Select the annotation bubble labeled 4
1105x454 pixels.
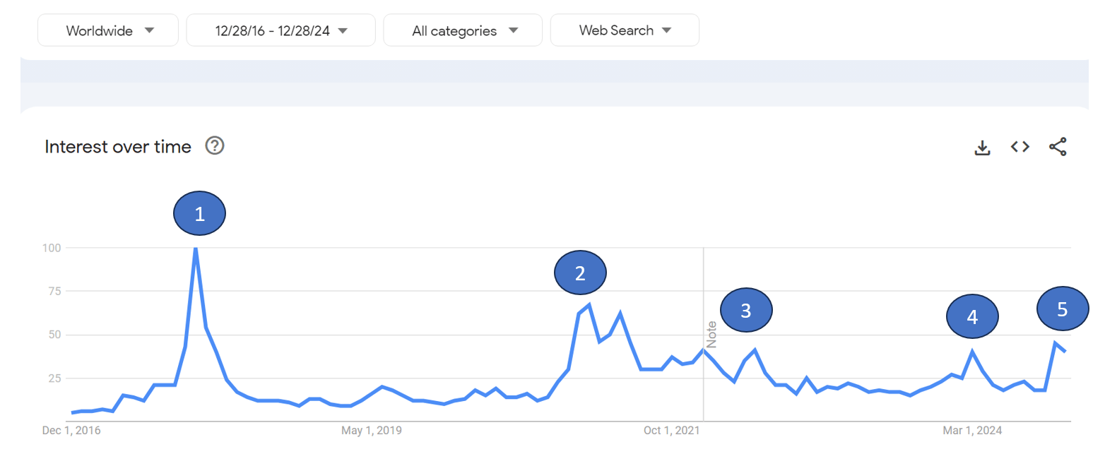972,317
